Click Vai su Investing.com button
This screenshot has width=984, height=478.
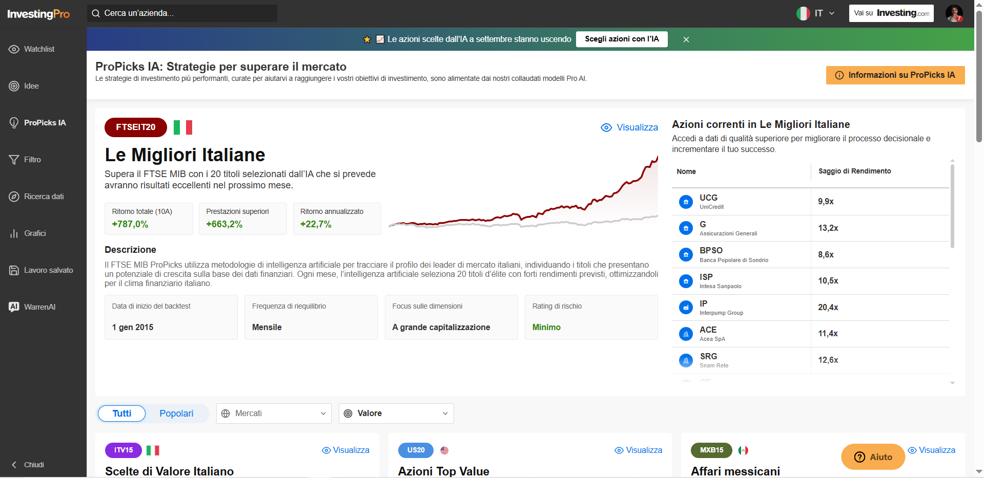891,13
